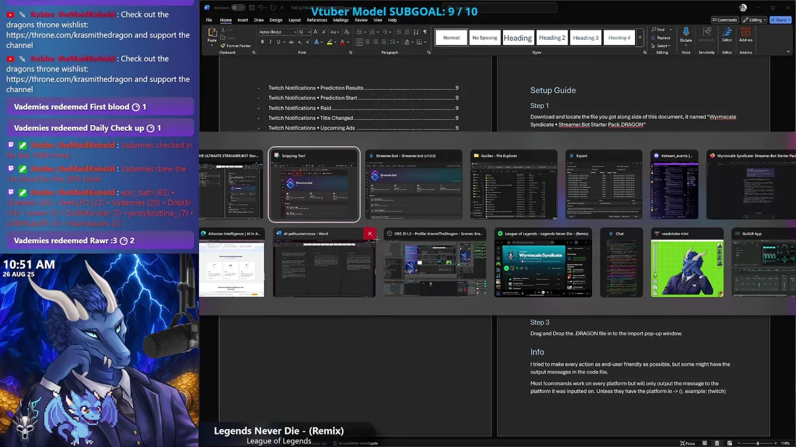Image resolution: width=796 pixels, height=447 pixels.
Task: Apply Underline formatting
Action: tap(278, 42)
